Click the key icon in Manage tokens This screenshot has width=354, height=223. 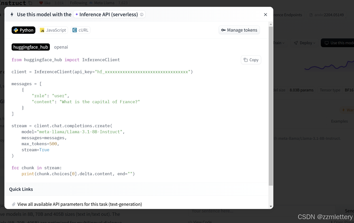(x=223, y=30)
